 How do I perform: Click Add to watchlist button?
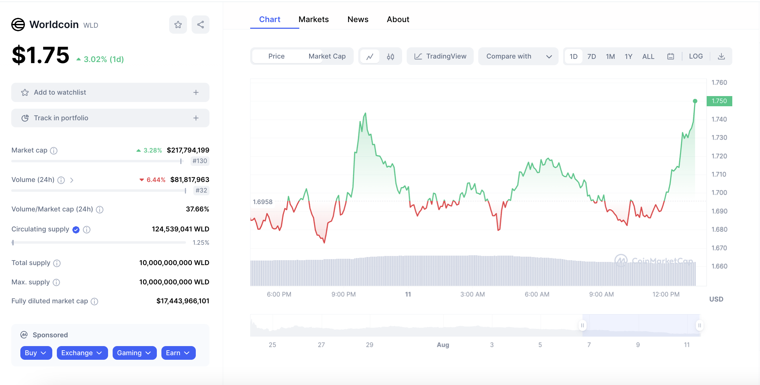click(x=110, y=93)
